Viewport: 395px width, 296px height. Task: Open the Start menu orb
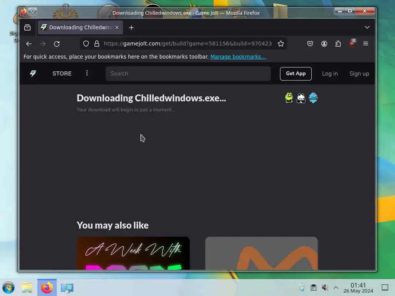point(8,288)
